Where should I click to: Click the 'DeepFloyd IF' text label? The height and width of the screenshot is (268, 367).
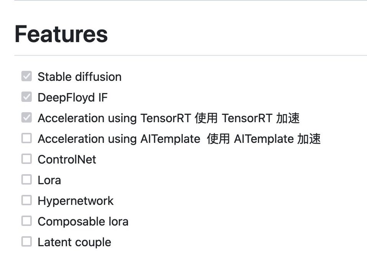point(73,98)
